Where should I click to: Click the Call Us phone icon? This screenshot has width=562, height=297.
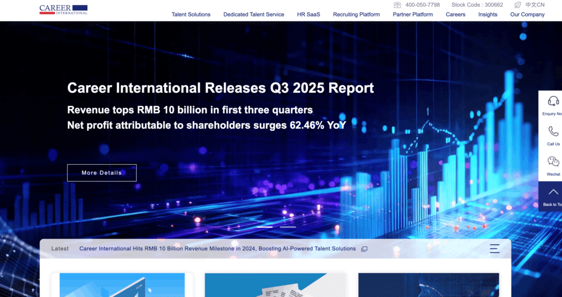point(553,131)
